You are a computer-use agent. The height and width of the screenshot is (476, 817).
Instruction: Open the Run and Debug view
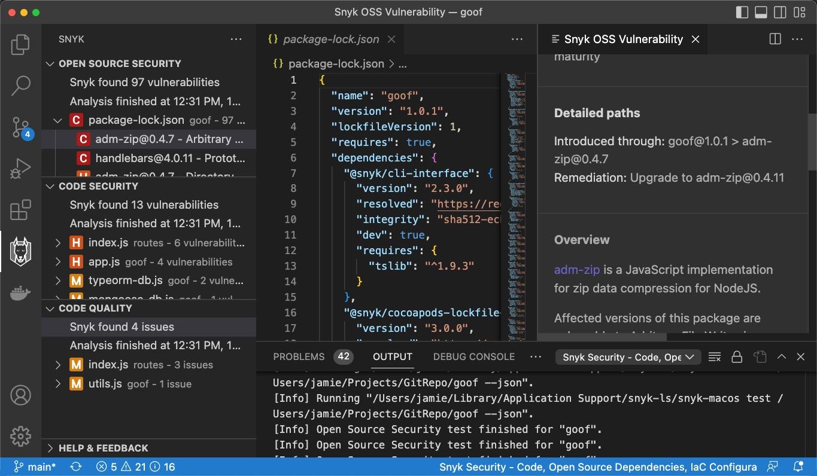click(x=20, y=169)
